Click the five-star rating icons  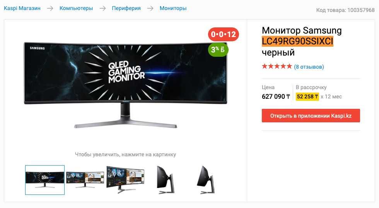277,66
